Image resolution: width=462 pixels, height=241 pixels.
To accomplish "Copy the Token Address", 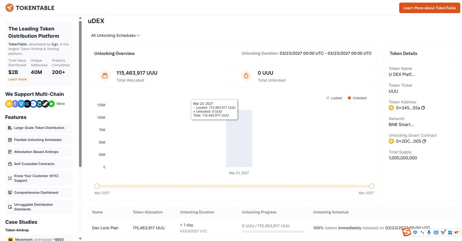I will (423, 108).
